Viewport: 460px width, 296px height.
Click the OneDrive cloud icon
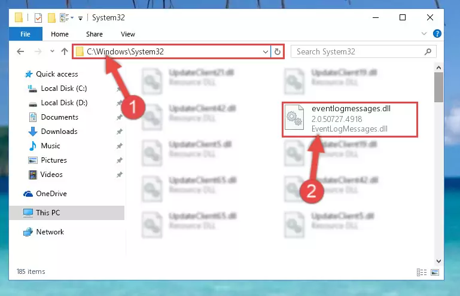pyautogui.click(x=28, y=194)
